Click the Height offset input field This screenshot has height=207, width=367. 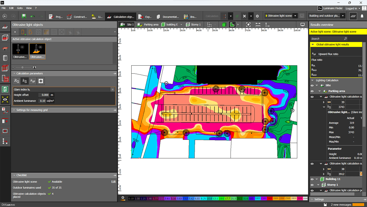[43, 95]
